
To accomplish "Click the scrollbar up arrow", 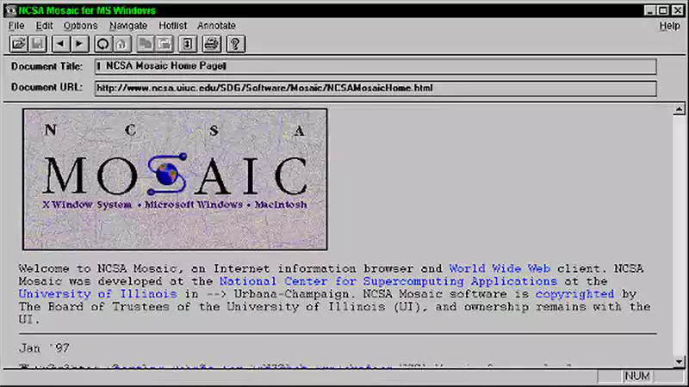I will (679, 109).
